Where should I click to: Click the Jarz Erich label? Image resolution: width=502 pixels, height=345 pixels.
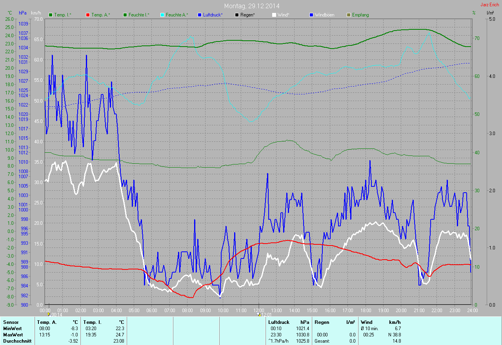pyautogui.click(x=490, y=5)
